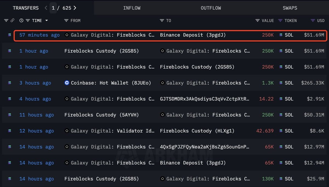
Task: Click Solana chain icon on 57 minutes row
Action: pos(10,35)
